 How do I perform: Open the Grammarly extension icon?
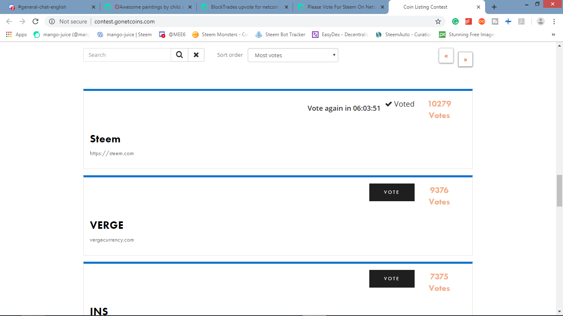(455, 21)
